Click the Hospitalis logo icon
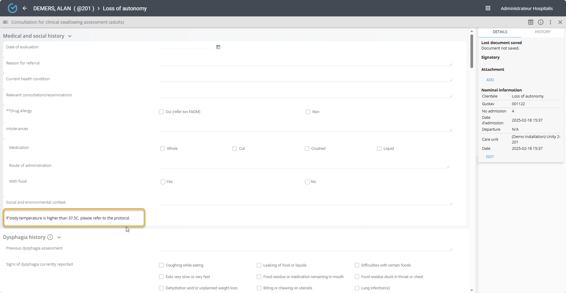Viewport: 566px width, 293px height. 12,8
